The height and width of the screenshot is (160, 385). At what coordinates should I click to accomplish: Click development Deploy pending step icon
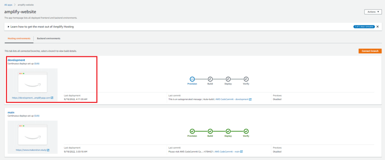(228, 79)
